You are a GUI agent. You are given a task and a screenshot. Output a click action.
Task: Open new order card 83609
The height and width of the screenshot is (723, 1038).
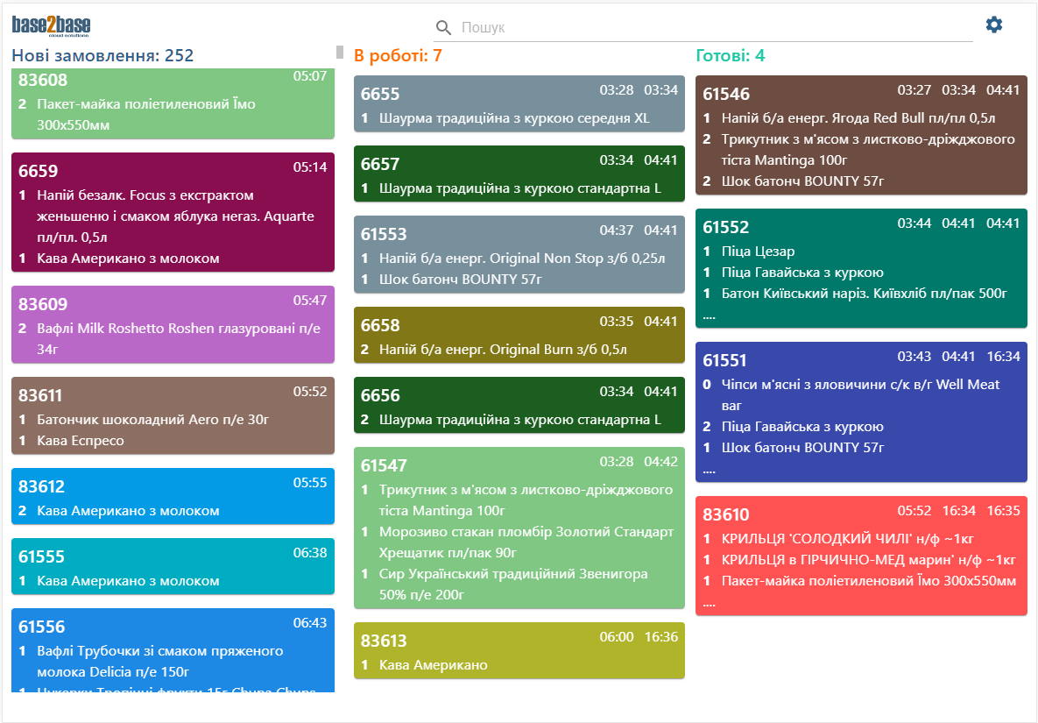(x=173, y=324)
